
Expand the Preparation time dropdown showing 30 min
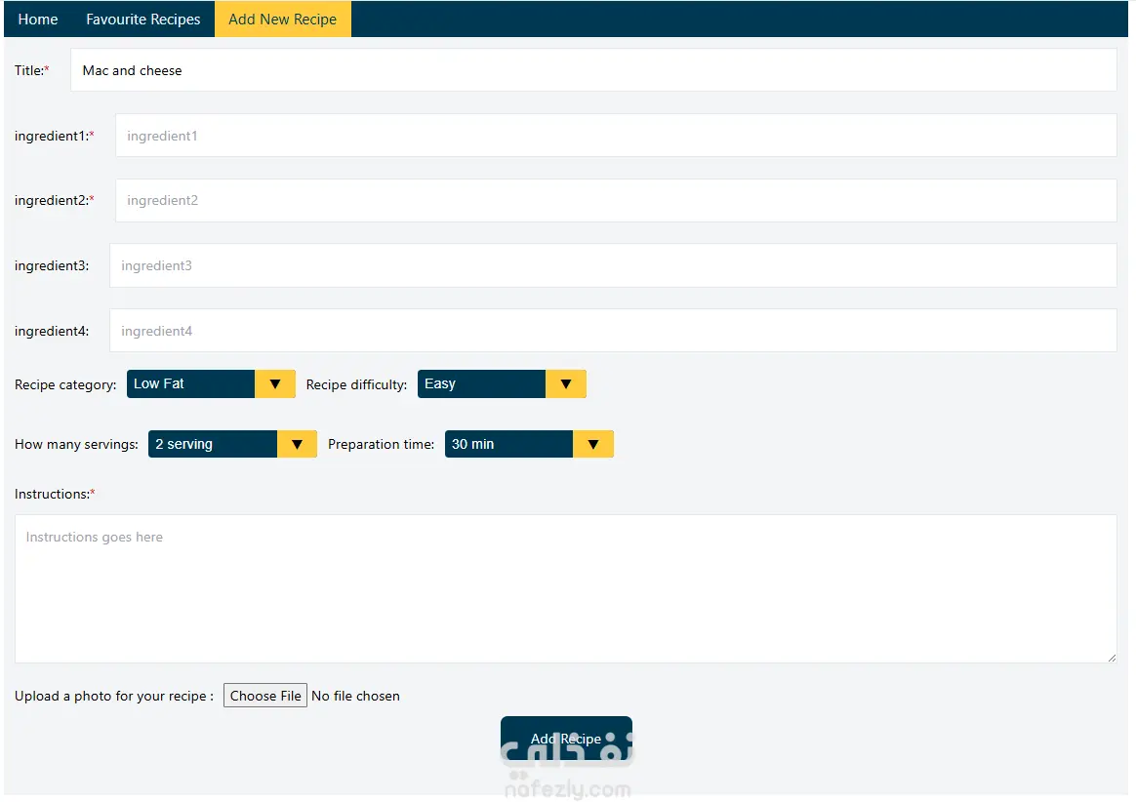tap(529, 444)
